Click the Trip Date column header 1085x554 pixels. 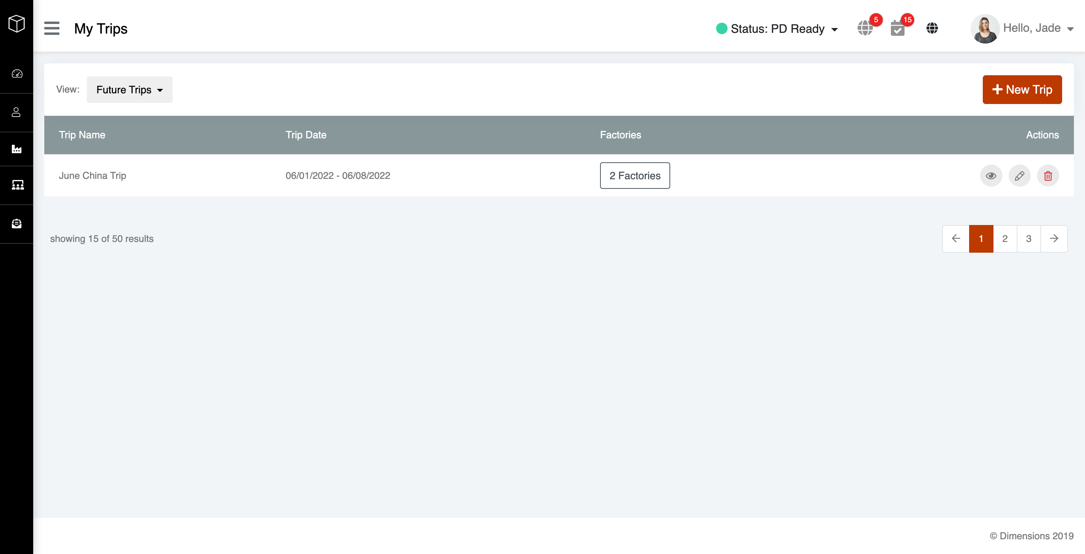click(x=306, y=135)
